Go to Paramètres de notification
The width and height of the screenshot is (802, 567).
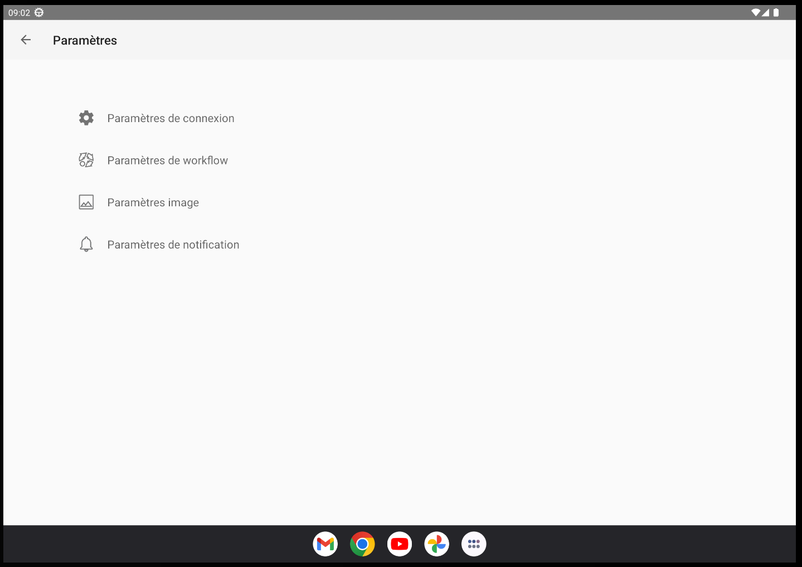[173, 245]
